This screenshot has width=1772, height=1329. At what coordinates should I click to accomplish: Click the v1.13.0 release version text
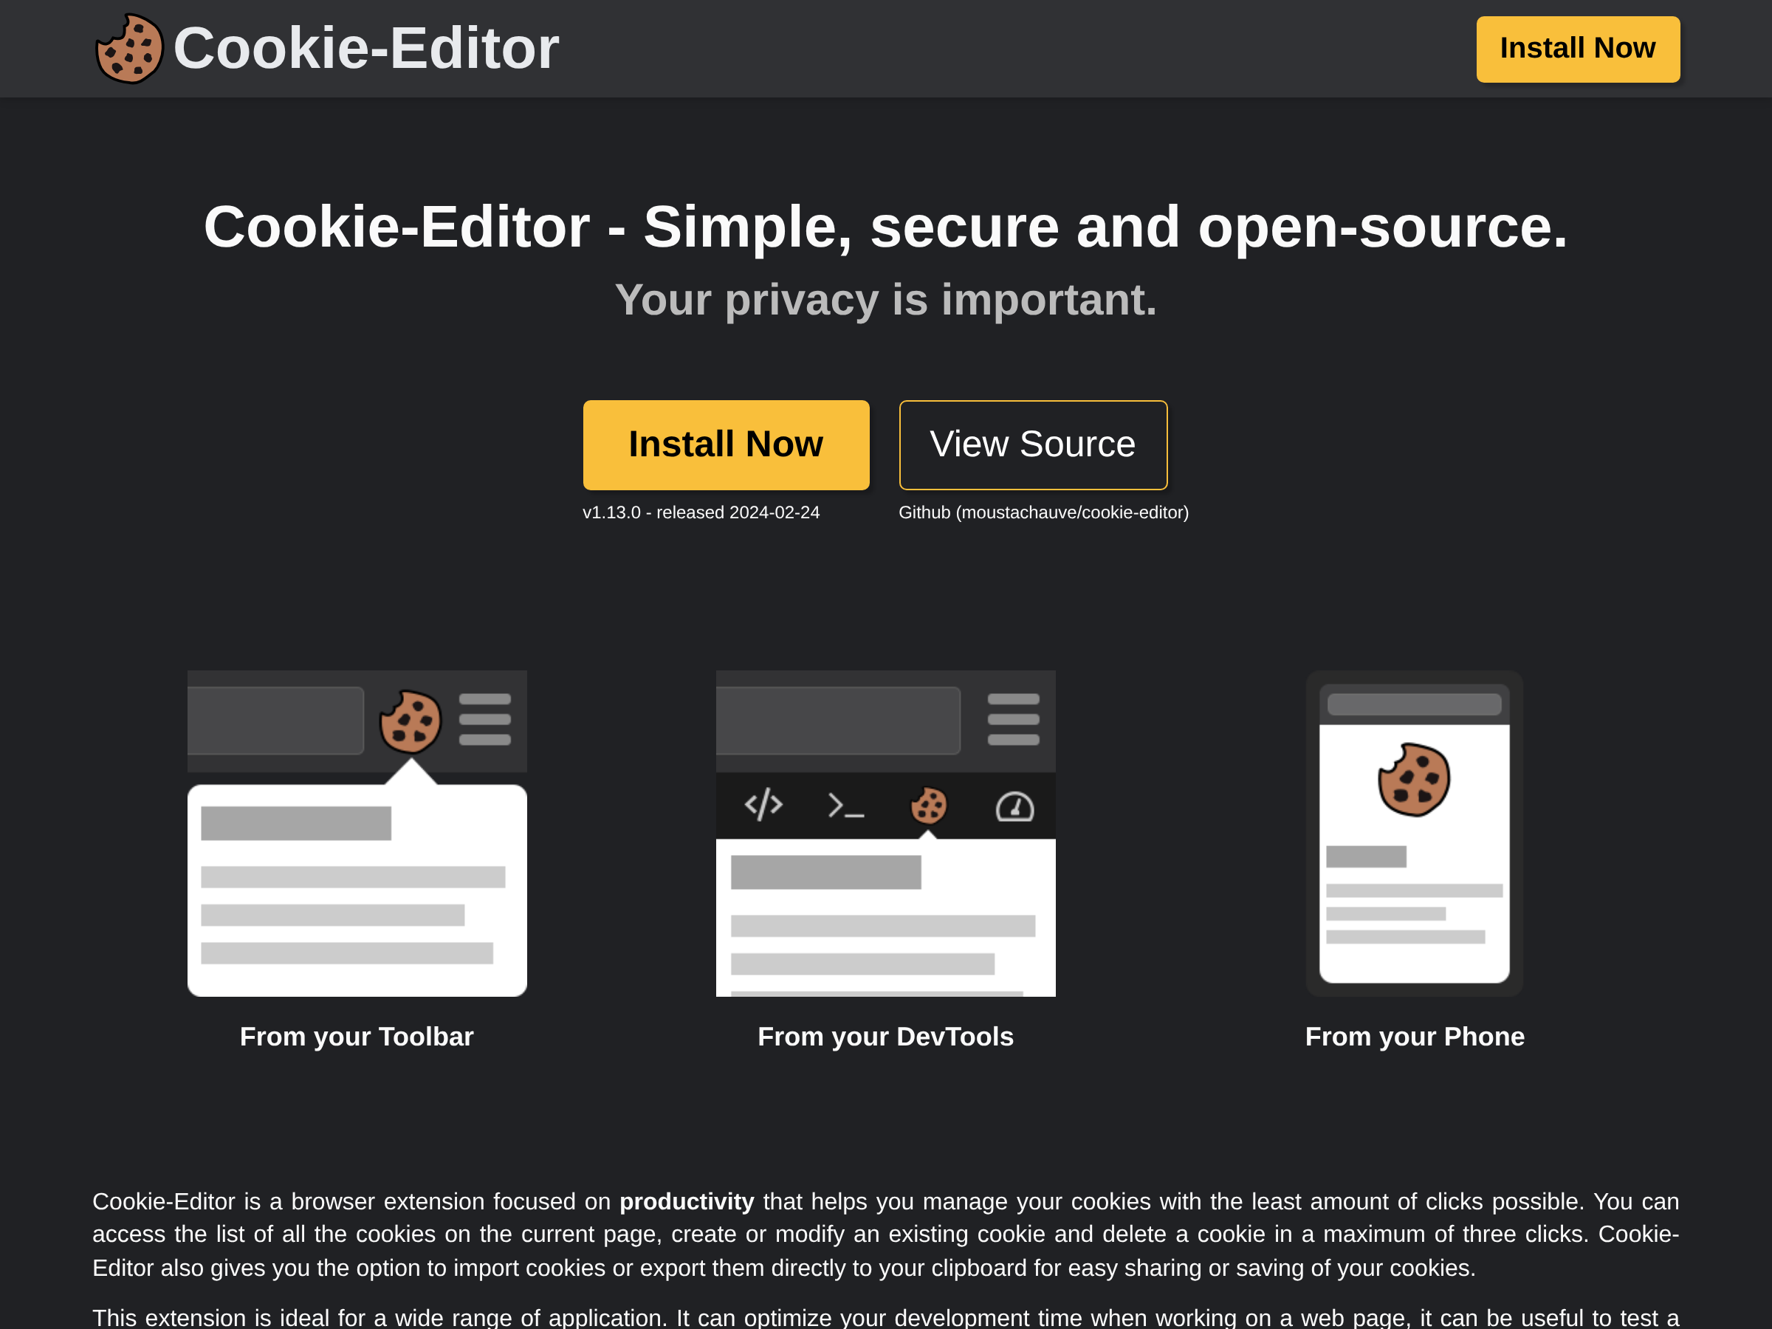[701, 512]
